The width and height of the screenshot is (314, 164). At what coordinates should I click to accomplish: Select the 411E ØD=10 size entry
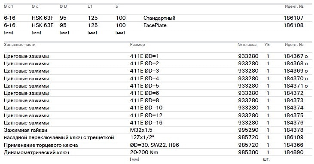[x=146, y=108]
